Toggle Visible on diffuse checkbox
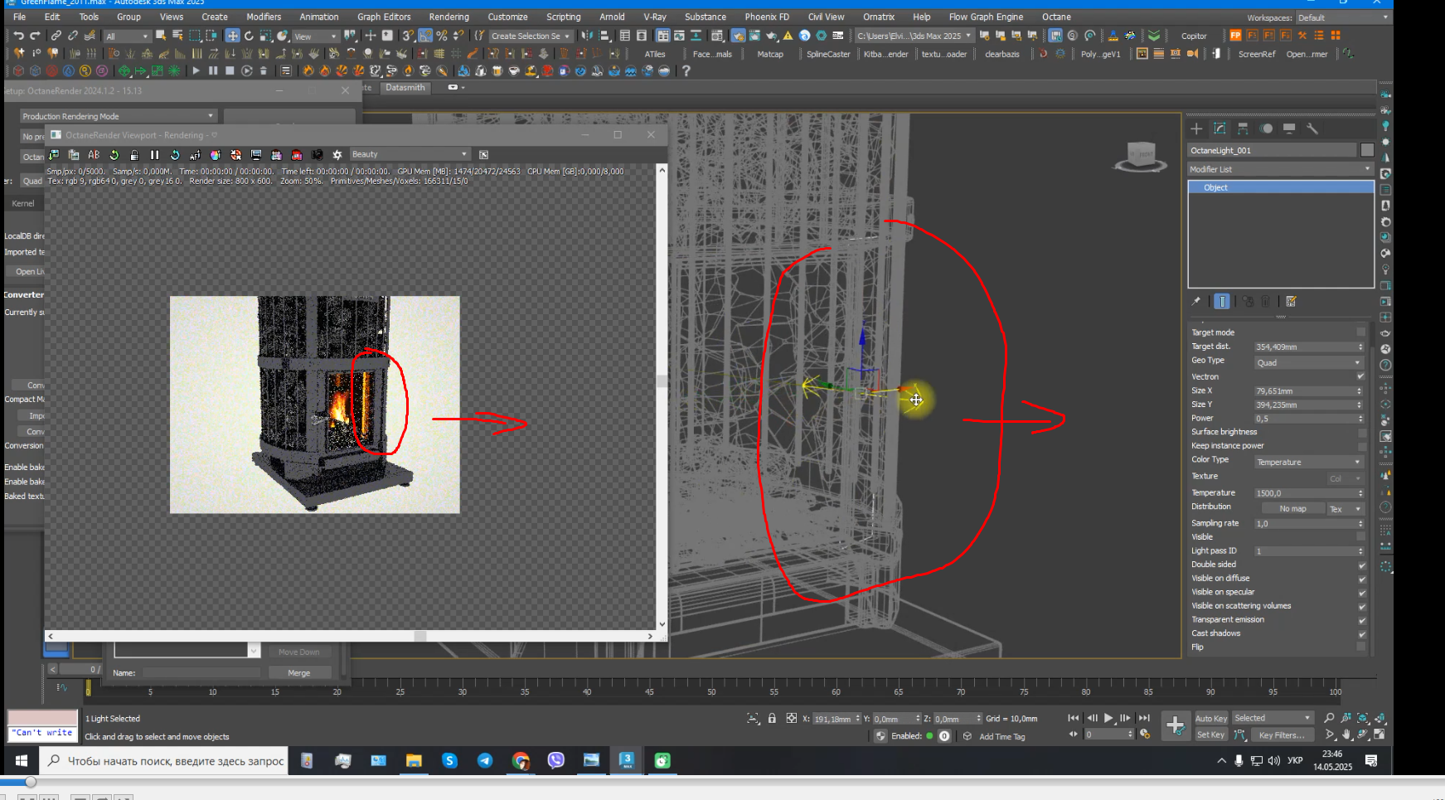This screenshot has height=800, width=1445. click(1361, 579)
